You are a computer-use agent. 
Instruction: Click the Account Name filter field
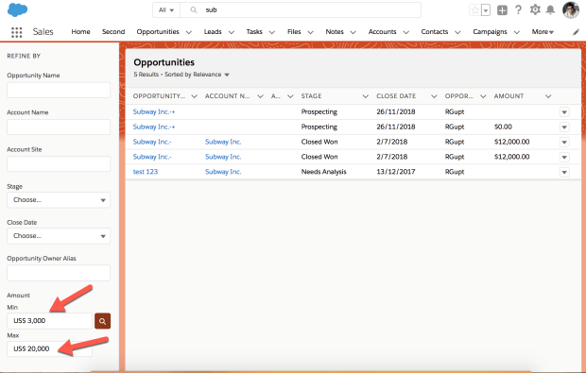pos(59,127)
